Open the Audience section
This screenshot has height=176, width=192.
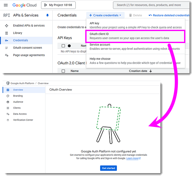click(x=18, y=102)
